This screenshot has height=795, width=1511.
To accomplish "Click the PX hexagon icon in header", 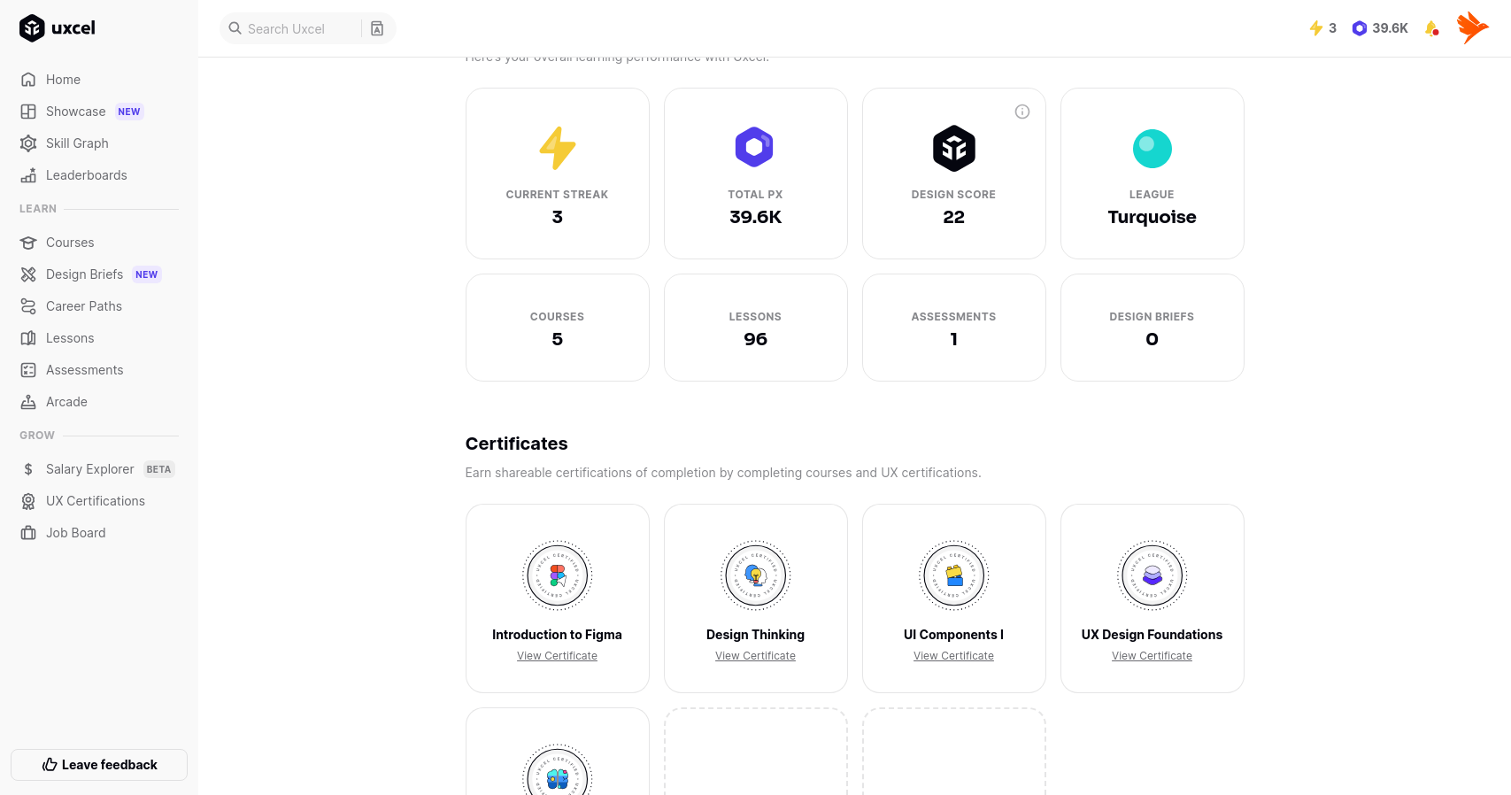I will coord(1360,28).
